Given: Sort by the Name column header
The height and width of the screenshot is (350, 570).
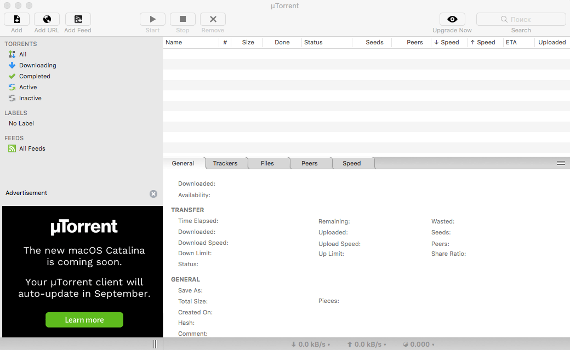Looking at the screenshot, I should (x=191, y=42).
